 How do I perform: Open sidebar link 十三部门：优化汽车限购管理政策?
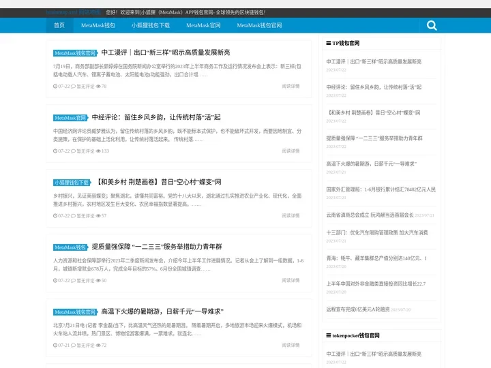tap(377, 233)
